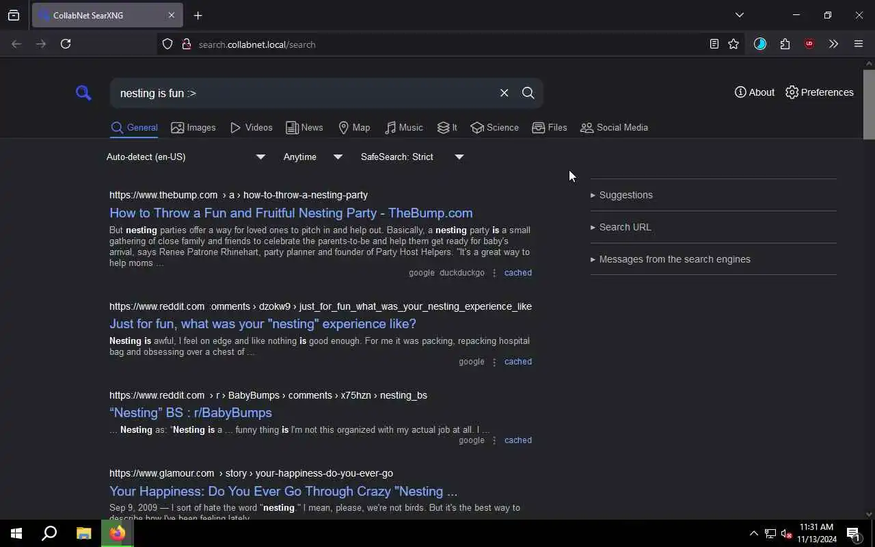This screenshot has height=547, width=875.
Task: Toggle reader view
Action: [714, 44]
